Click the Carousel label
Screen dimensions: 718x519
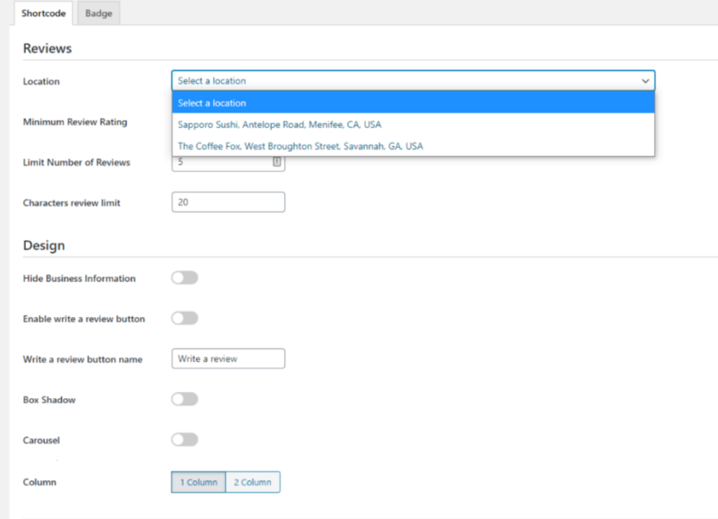[41, 440]
